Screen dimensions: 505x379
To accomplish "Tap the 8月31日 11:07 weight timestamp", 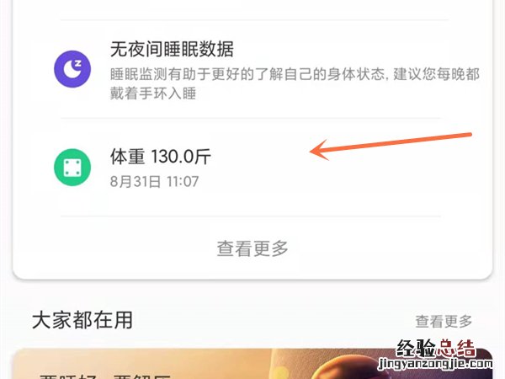I will pos(154,181).
